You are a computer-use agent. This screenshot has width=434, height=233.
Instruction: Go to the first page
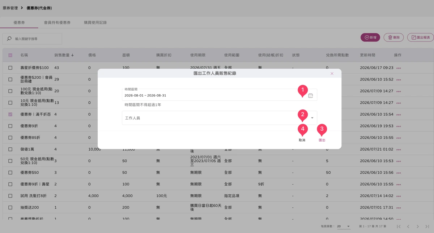[x=399, y=226]
